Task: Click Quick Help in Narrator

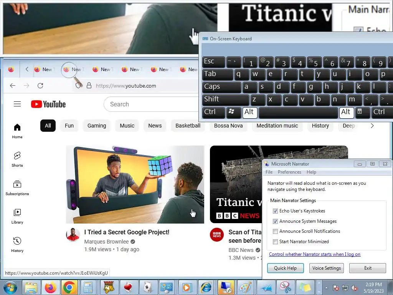Action: tap(285, 268)
